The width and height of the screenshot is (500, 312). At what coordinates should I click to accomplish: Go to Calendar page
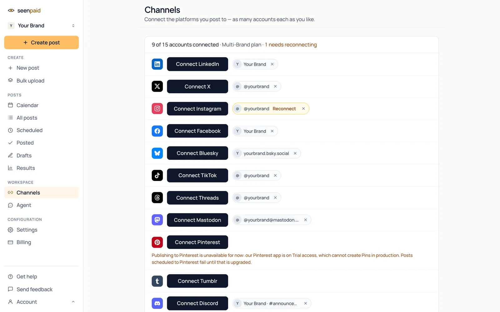41,105
